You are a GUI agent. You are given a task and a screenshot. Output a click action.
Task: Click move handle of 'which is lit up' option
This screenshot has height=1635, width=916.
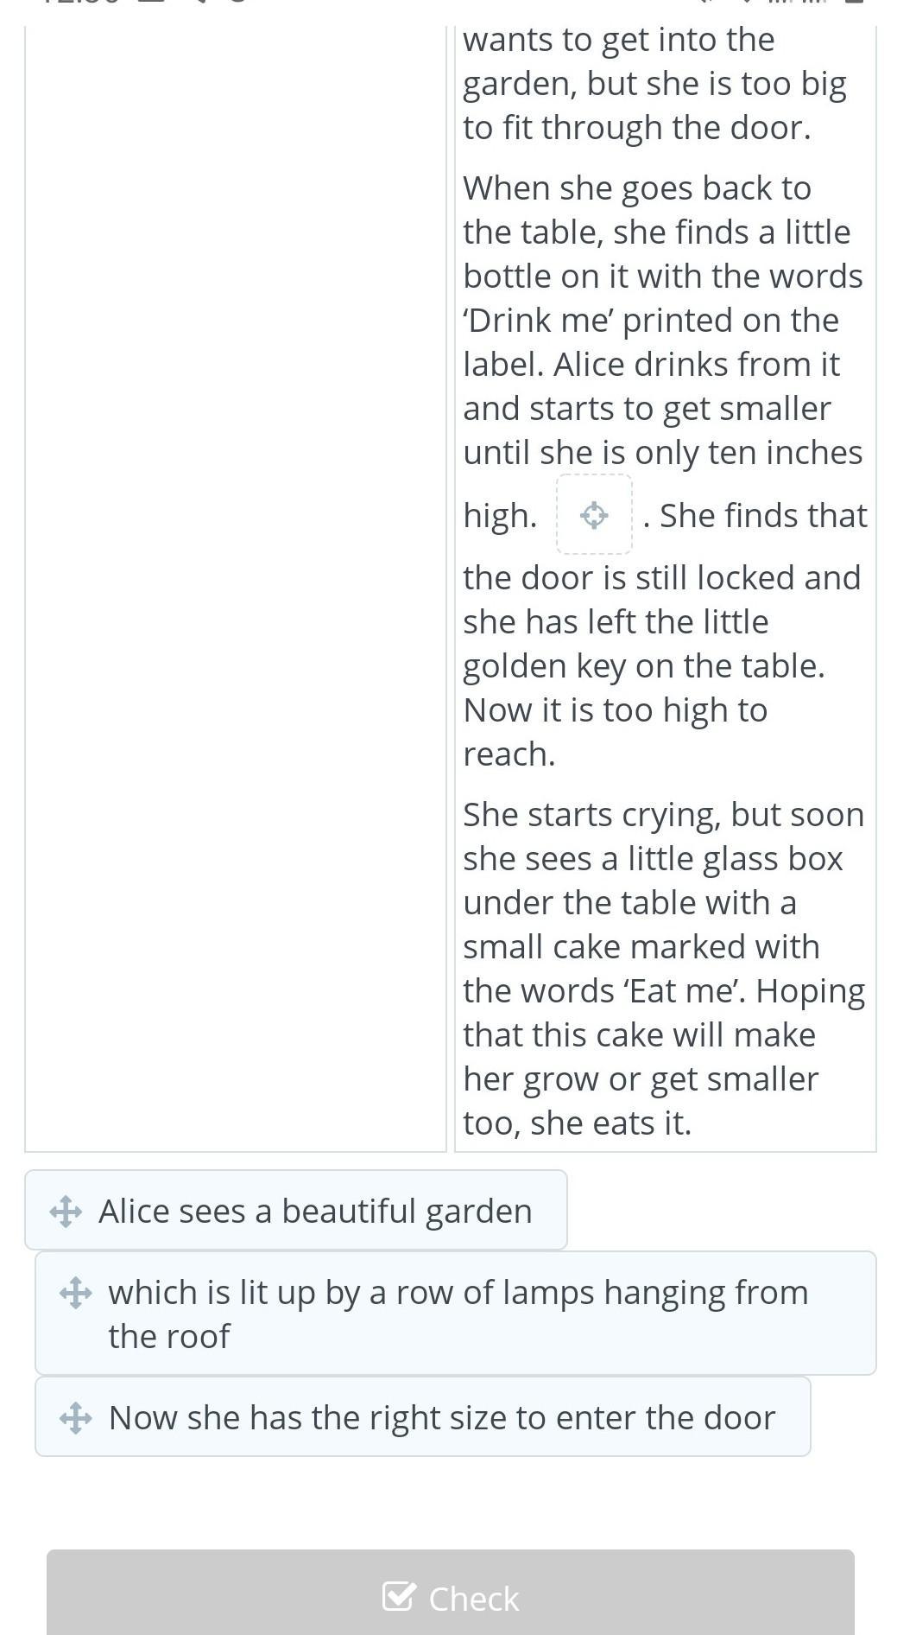click(76, 1293)
